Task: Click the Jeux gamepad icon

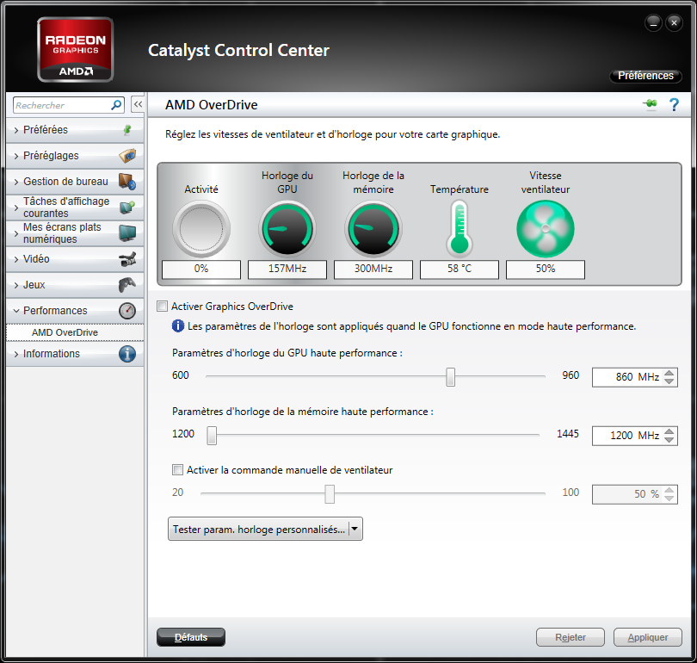Action: click(126, 285)
